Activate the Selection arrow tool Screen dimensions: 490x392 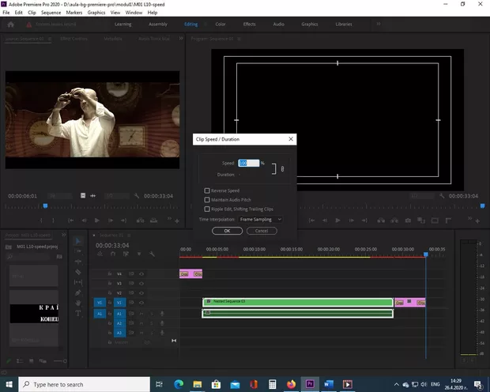pos(78,241)
